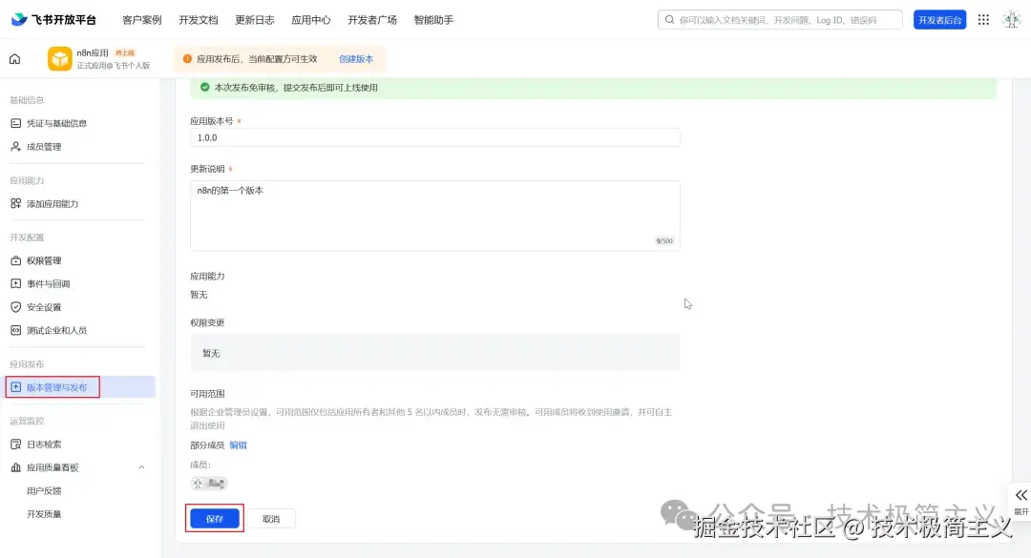1031x558 pixels.
Task: Open the home icon in the sidebar
Action: click(x=13, y=59)
